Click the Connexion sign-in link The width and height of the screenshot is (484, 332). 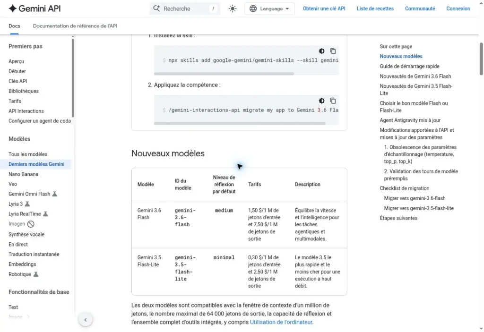coord(458,9)
